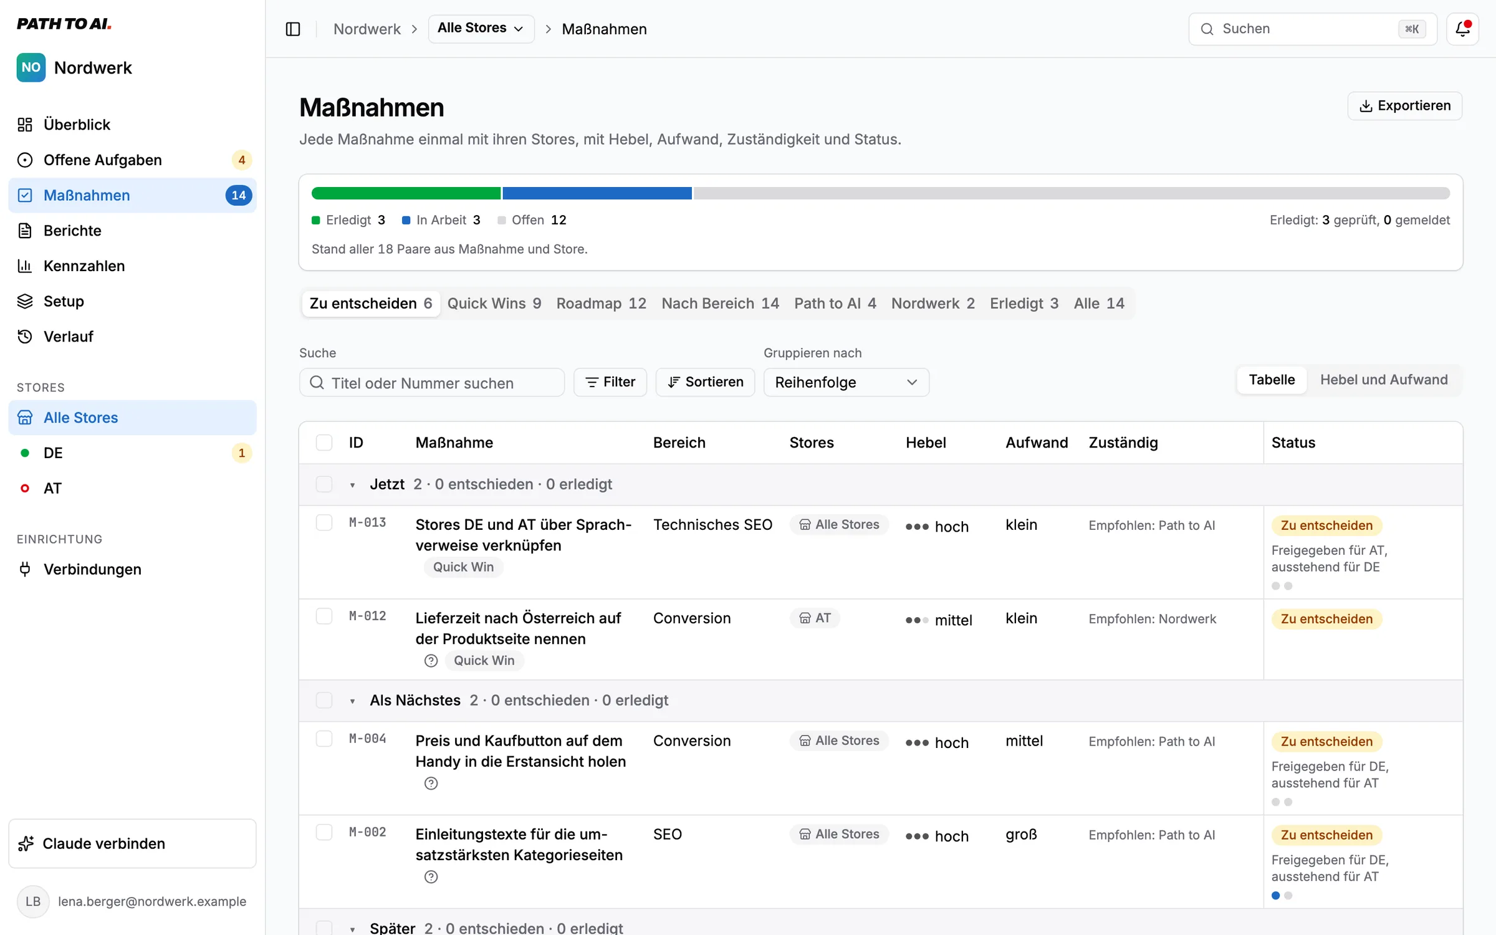1496x935 pixels.
Task: Check the M-002 row checkbox
Action: point(324,832)
